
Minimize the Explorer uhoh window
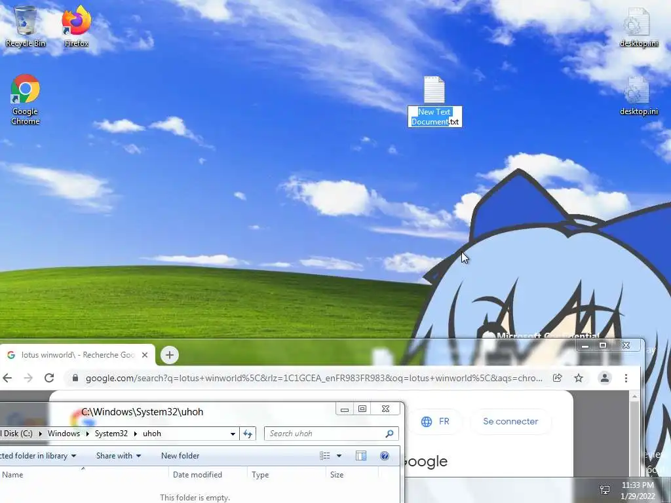tap(345, 409)
